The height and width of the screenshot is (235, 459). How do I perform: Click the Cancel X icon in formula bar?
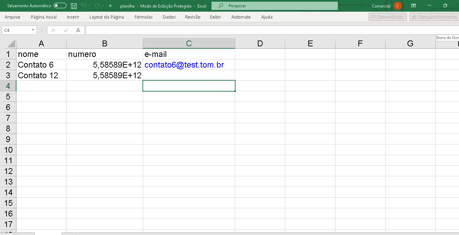point(54,30)
